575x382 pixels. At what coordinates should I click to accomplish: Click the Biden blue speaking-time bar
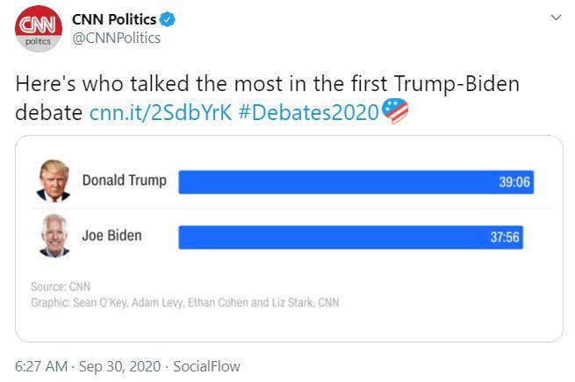click(x=351, y=237)
